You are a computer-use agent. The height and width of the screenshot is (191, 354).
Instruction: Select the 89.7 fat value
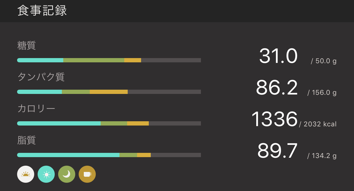[x=277, y=151]
